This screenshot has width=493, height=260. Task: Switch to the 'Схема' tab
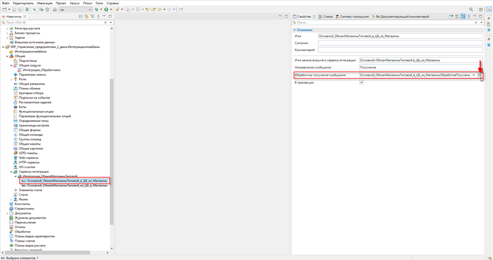pyautogui.click(x=326, y=17)
